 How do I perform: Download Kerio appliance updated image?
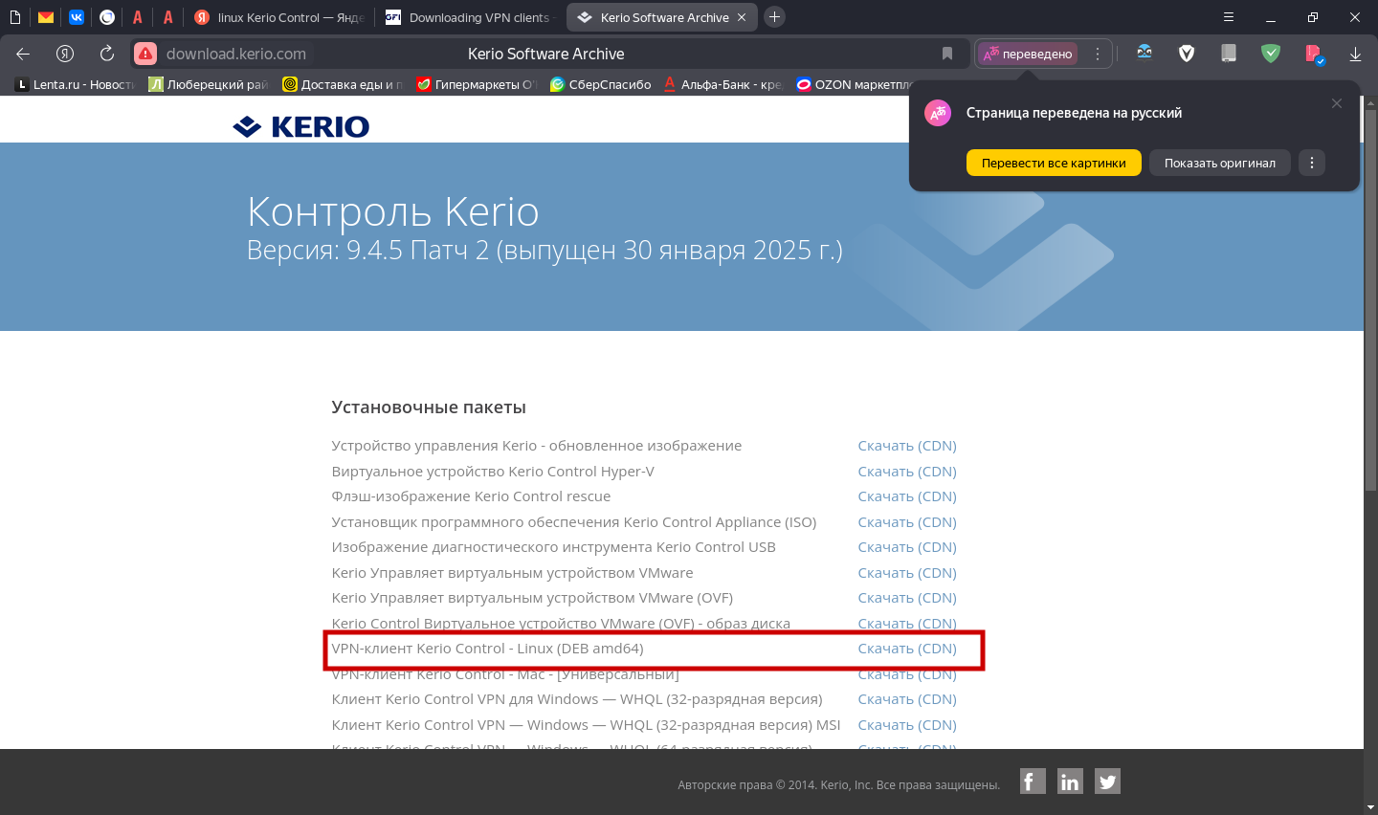907,446
